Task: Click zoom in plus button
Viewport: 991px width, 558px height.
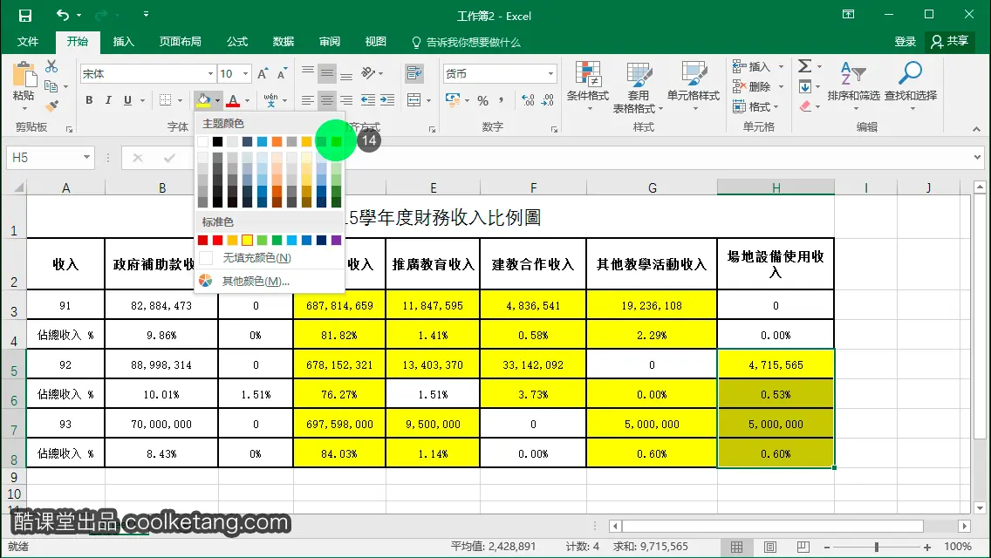Action: 927,548
